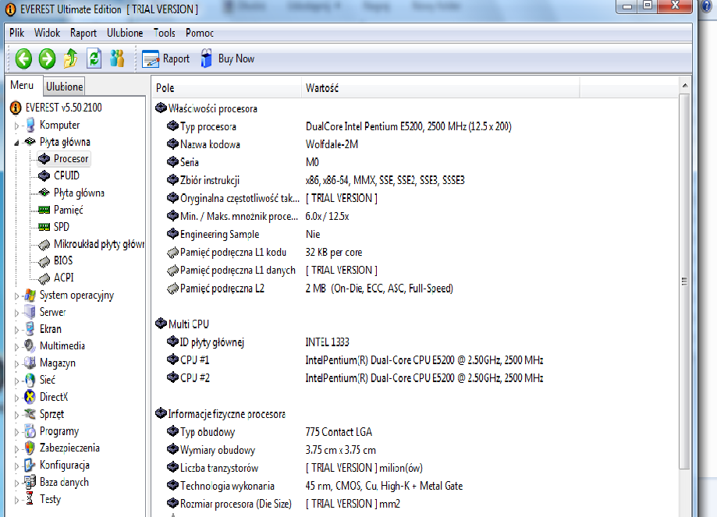Image resolution: width=717 pixels, height=517 pixels.
Task: Refresh the view with the refresh icon
Action: pyautogui.click(x=94, y=58)
